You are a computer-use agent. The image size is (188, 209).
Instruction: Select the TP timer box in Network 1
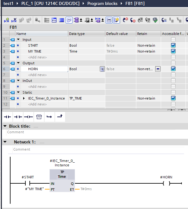click(x=62, y=181)
